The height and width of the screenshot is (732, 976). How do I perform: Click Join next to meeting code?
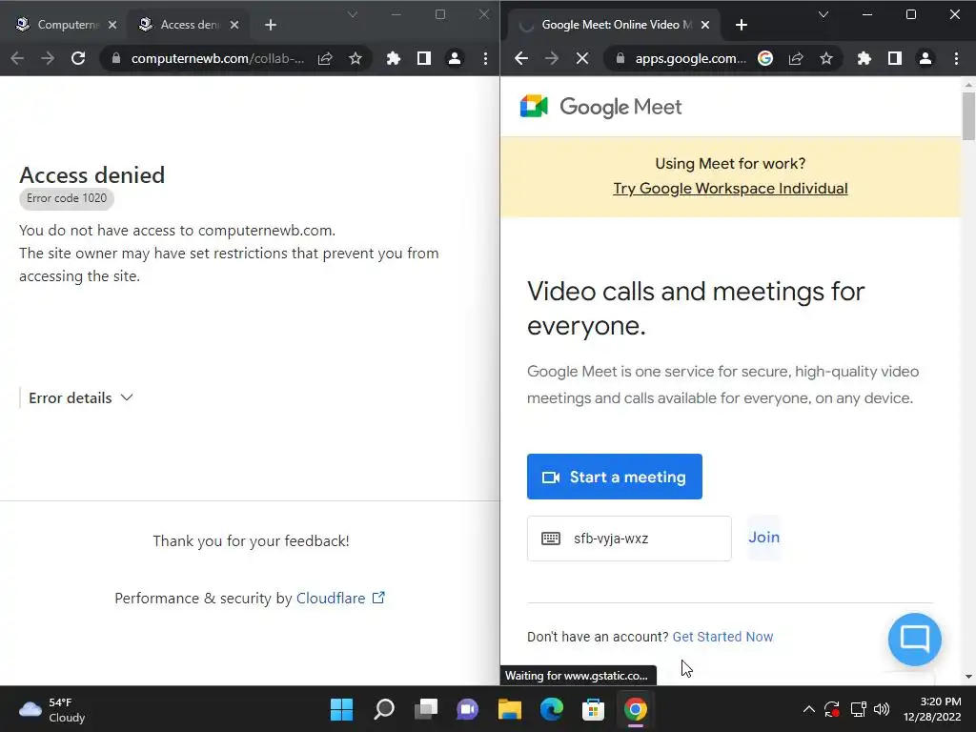coord(763,538)
